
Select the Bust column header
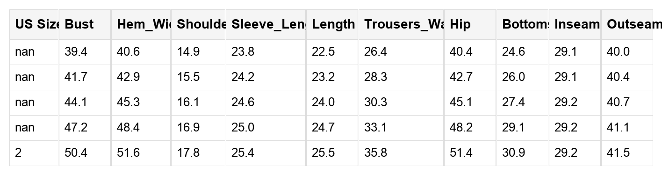pos(85,24)
